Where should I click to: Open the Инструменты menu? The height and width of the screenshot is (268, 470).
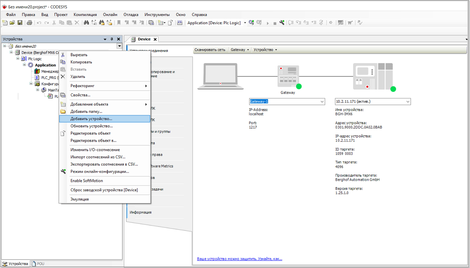pos(157,15)
